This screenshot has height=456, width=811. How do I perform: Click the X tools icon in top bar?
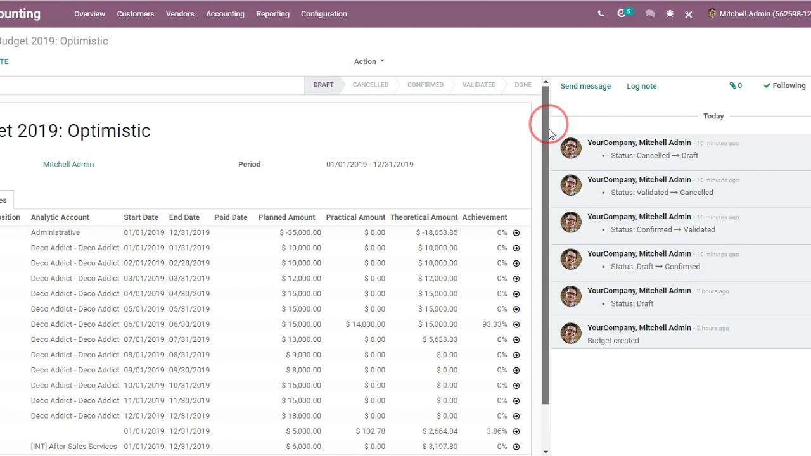(689, 14)
